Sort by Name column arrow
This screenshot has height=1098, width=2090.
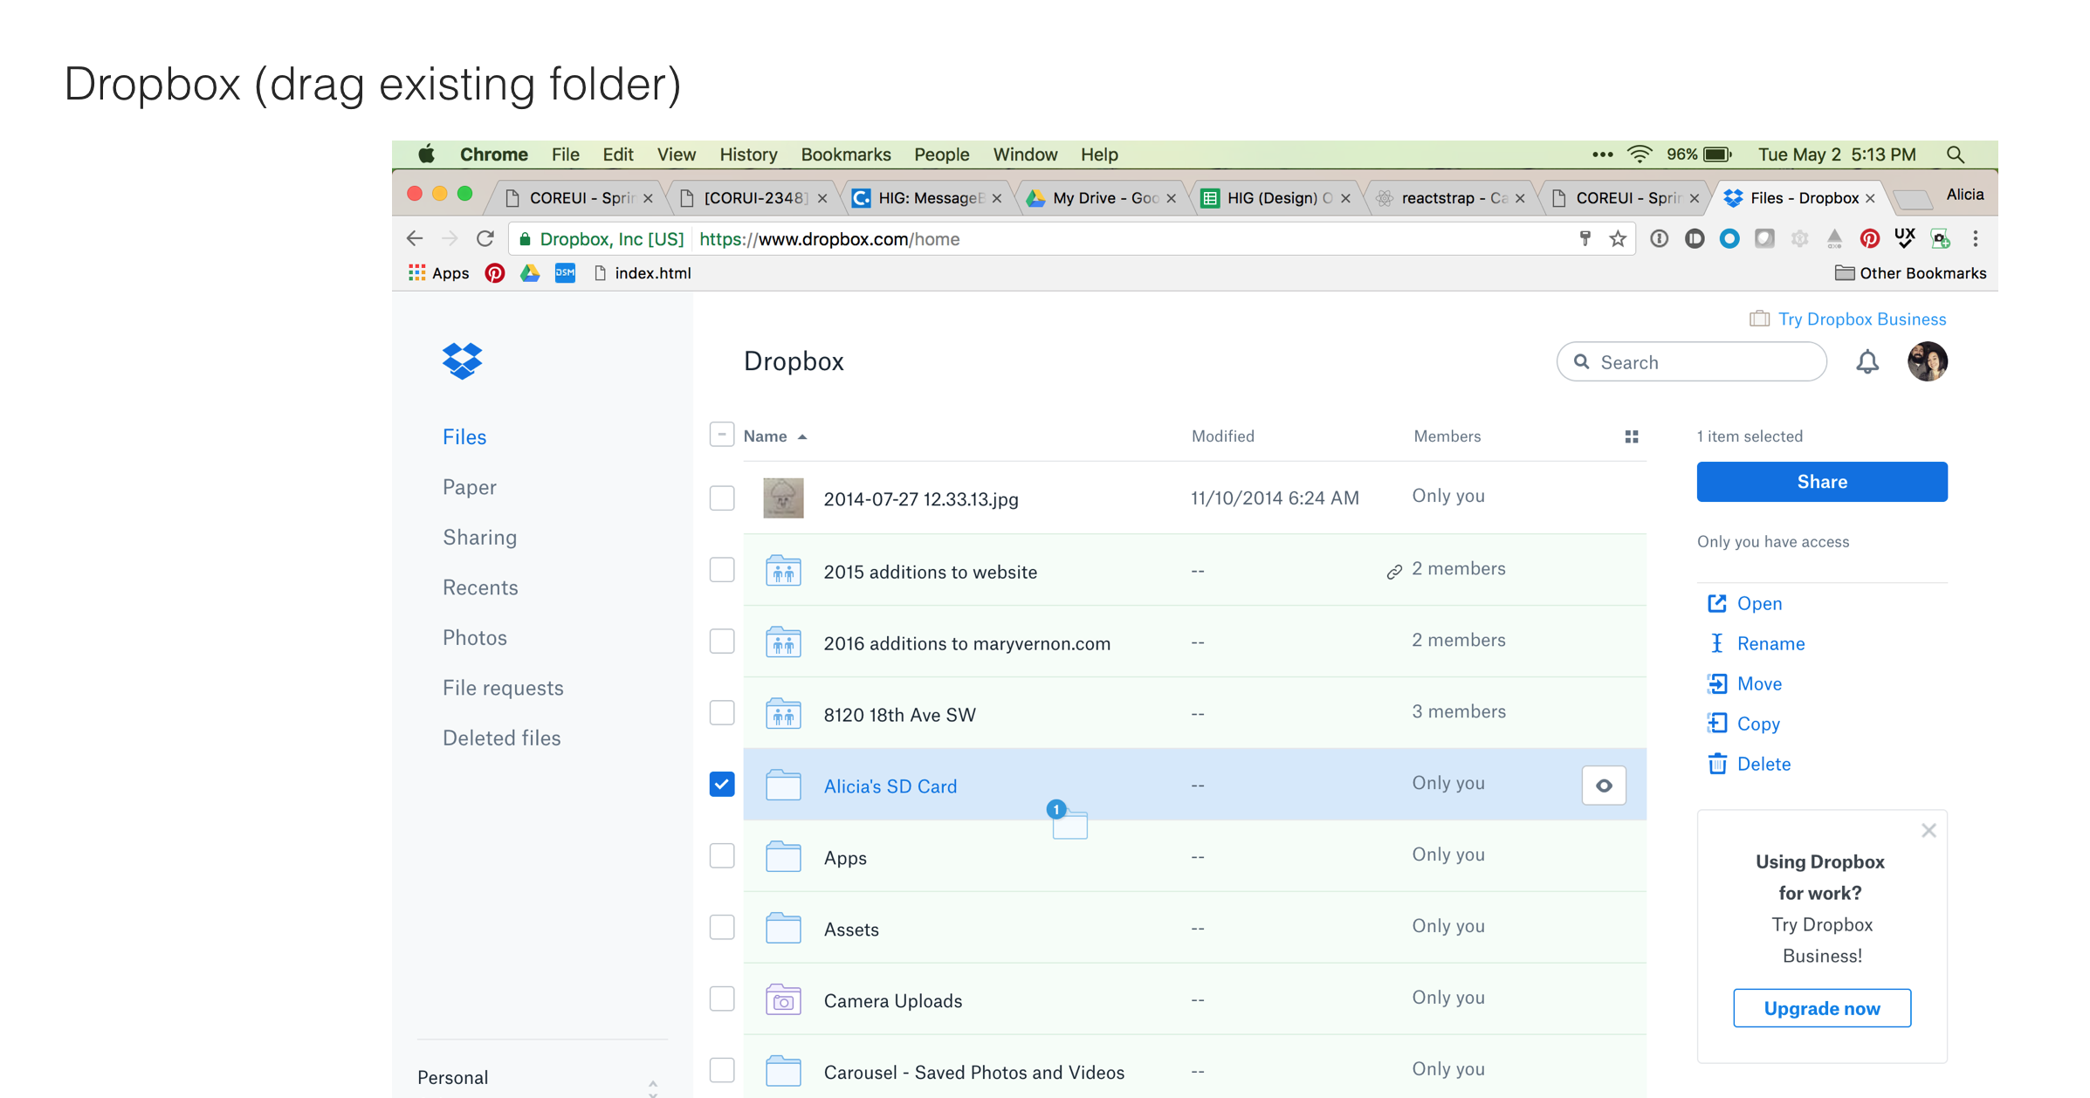[802, 436]
